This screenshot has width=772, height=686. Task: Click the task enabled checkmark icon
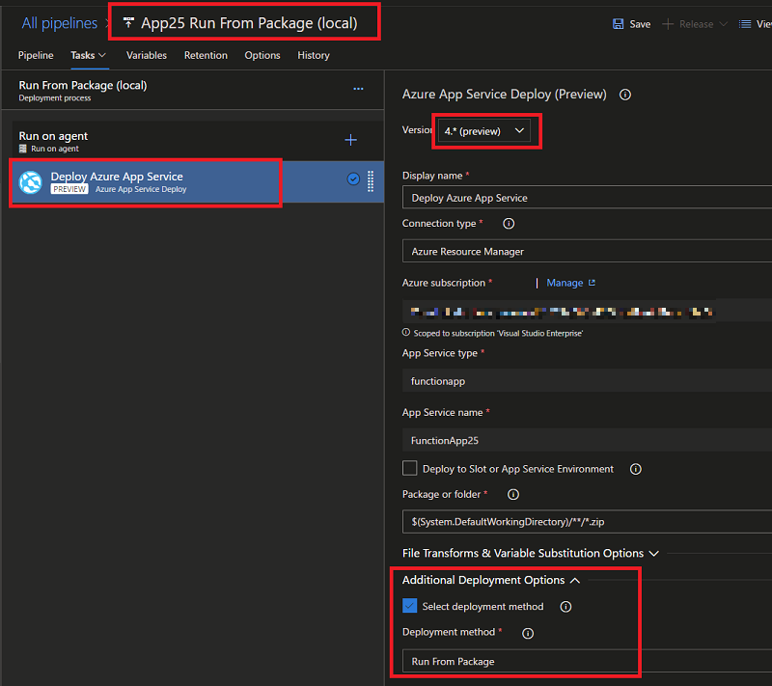click(353, 179)
